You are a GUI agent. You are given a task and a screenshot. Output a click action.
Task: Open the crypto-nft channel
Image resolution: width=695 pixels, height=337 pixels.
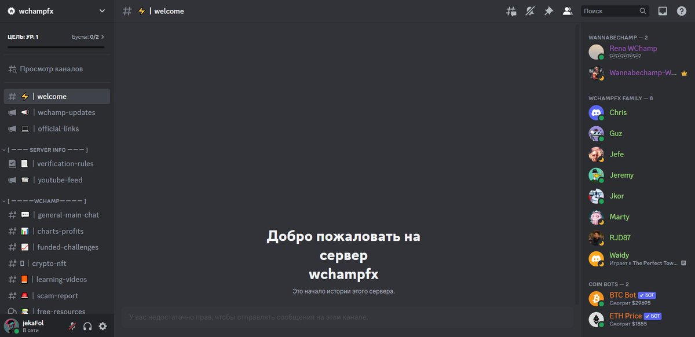57,263
